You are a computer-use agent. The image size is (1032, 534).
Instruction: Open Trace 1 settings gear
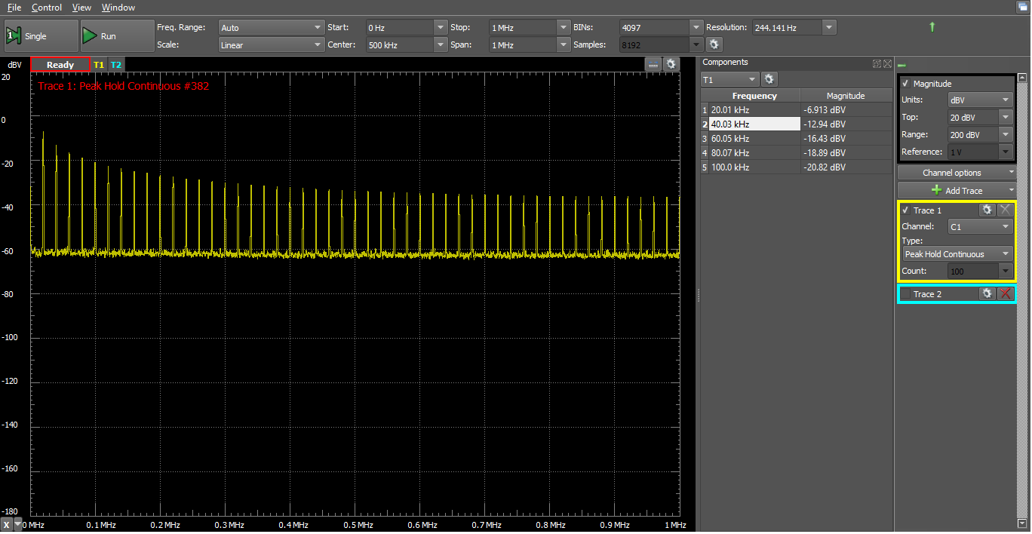tap(987, 210)
